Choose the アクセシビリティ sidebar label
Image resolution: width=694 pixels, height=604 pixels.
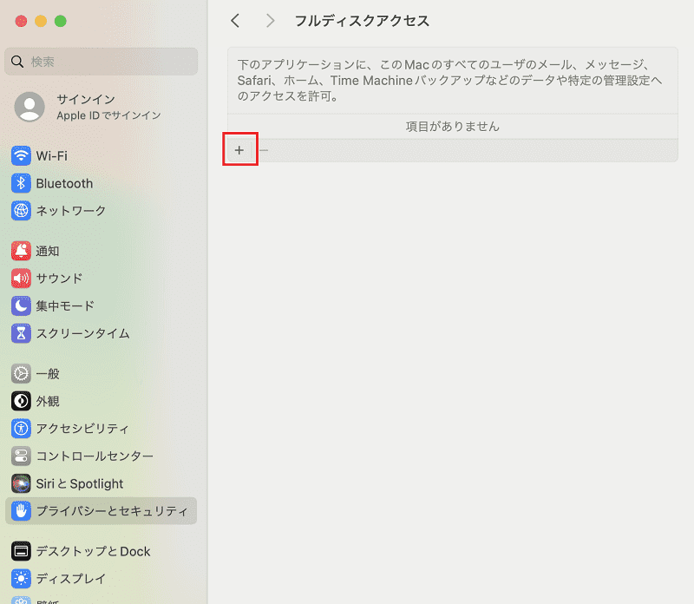(82, 429)
